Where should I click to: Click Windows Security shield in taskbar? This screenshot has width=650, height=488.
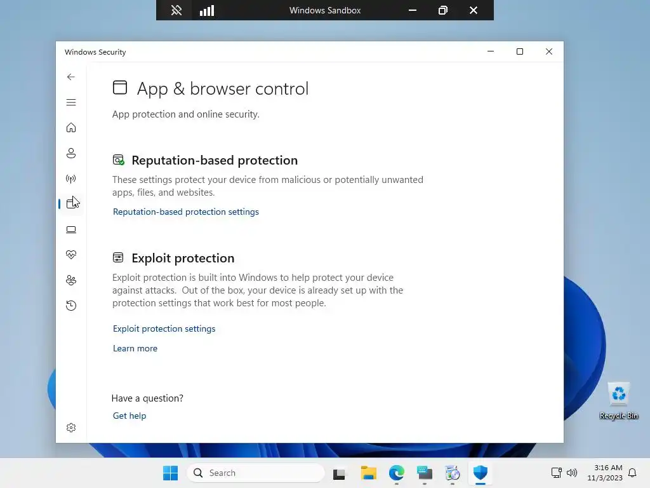tap(480, 473)
